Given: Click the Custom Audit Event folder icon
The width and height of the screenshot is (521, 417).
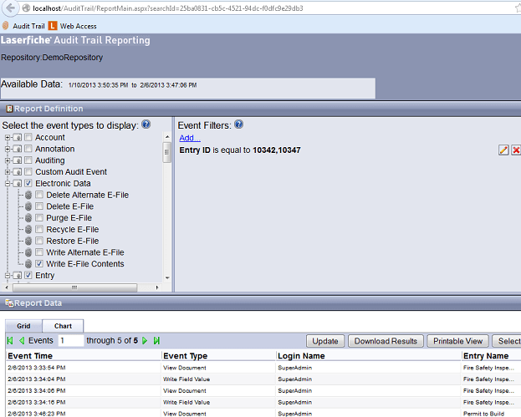Looking at the screenshot, I should 18,172.
